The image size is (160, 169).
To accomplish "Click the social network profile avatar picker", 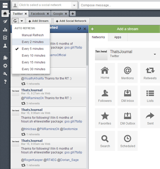I will [x=15, y=5].
